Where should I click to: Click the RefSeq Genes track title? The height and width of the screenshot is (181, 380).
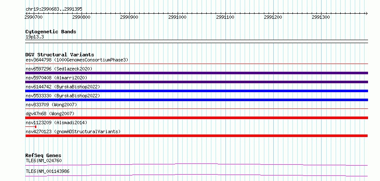tap(44, 155)
